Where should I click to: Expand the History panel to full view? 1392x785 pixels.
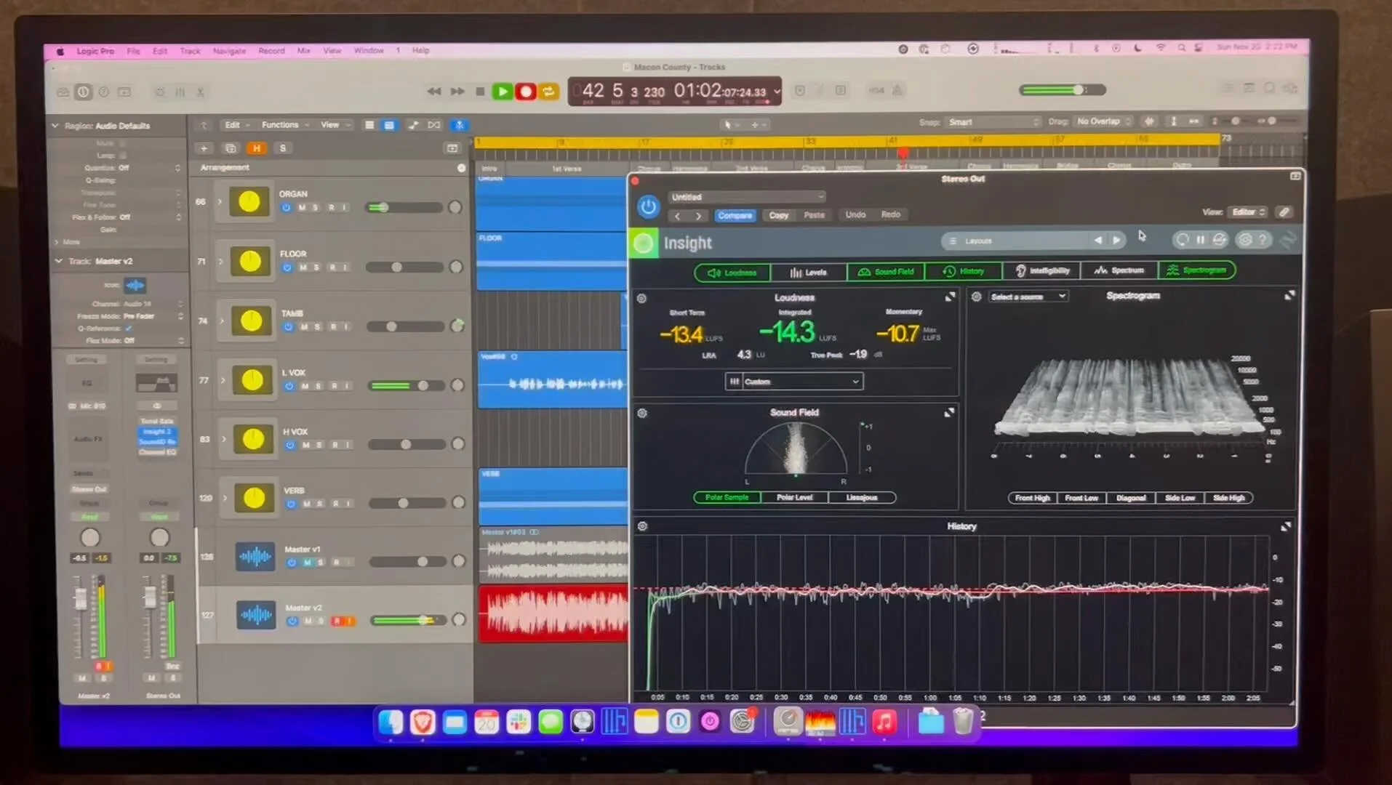pyautogui.click(x=1285, y=526)
